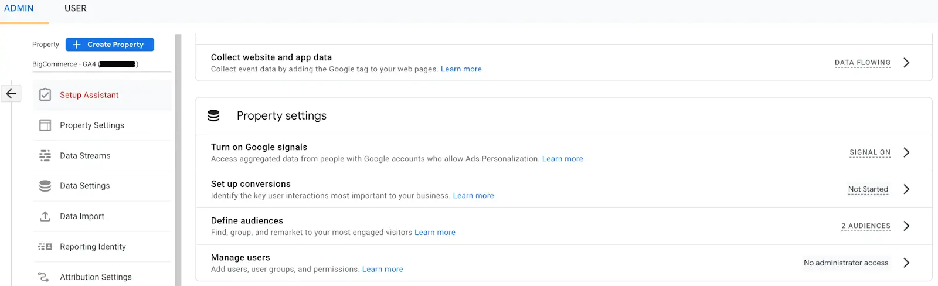
Task: Click the Reporting Identity icon
Action: tap(45, 247)
